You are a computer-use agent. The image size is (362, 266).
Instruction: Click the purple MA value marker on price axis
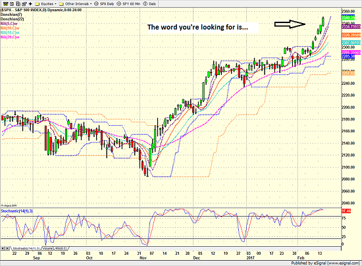pos(351,26)
